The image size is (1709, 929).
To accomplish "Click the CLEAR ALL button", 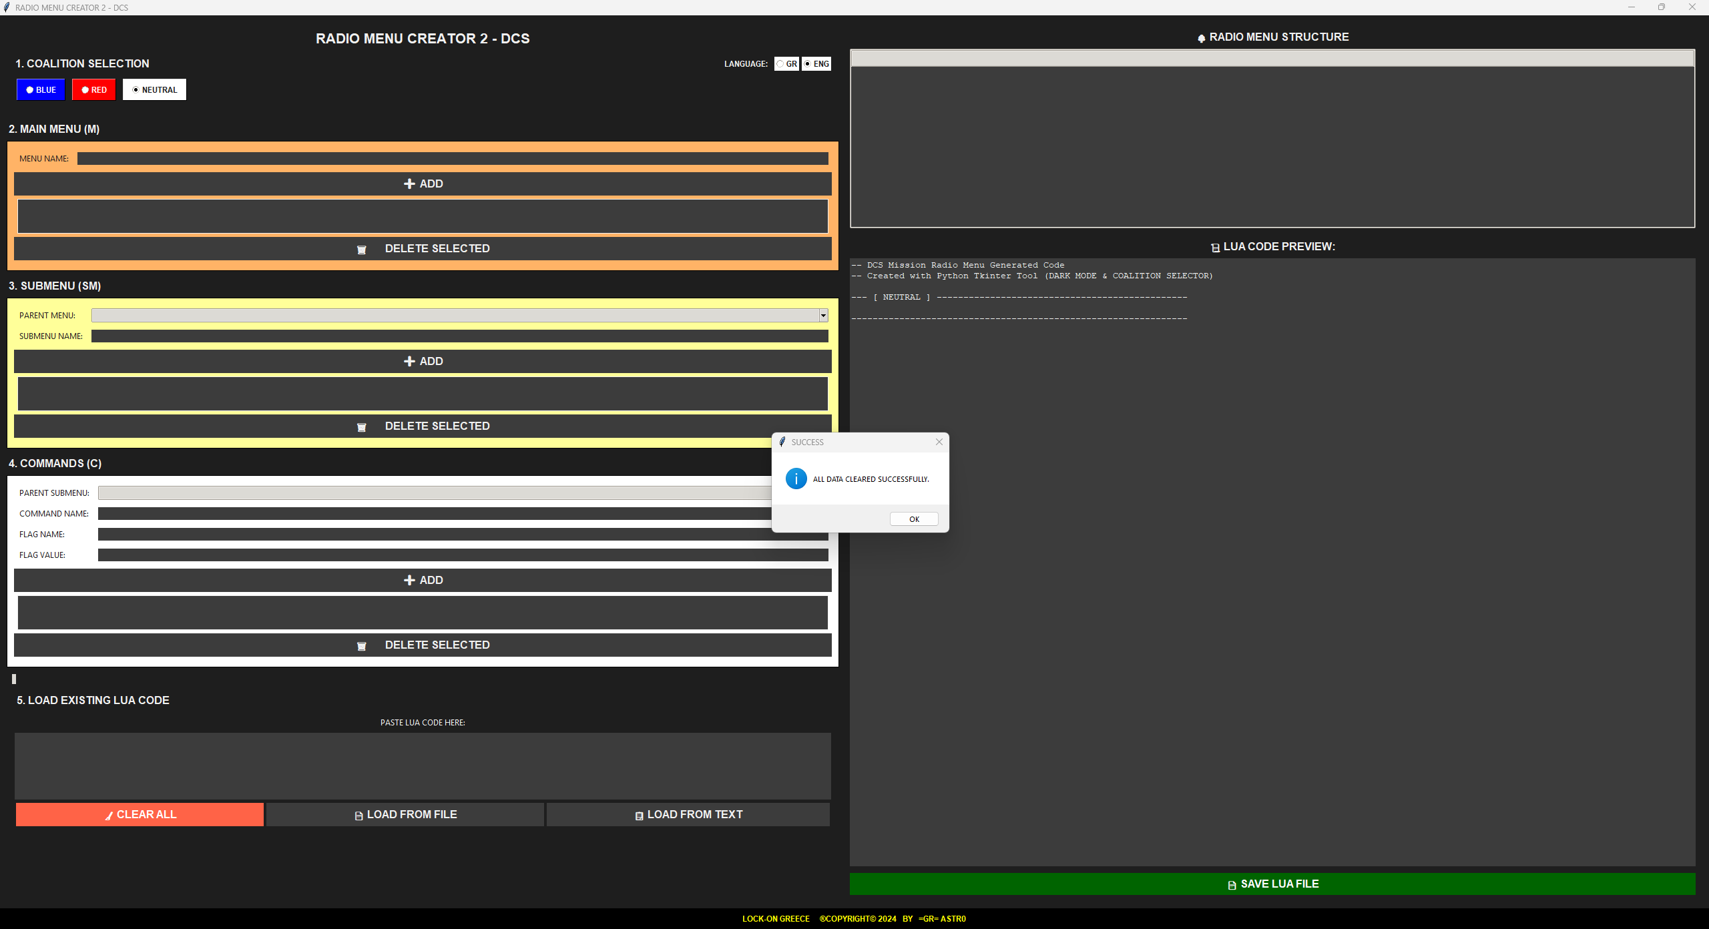I will click(140, 814).
